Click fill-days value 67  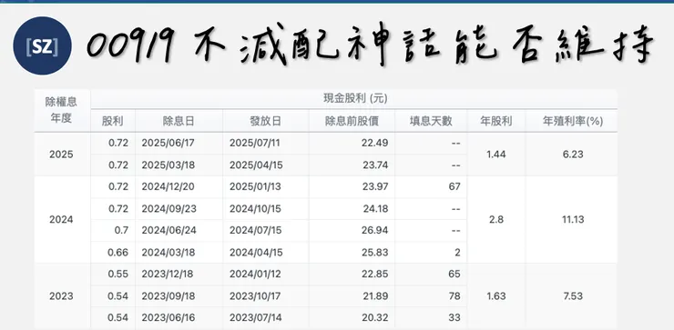pos(454,186)
